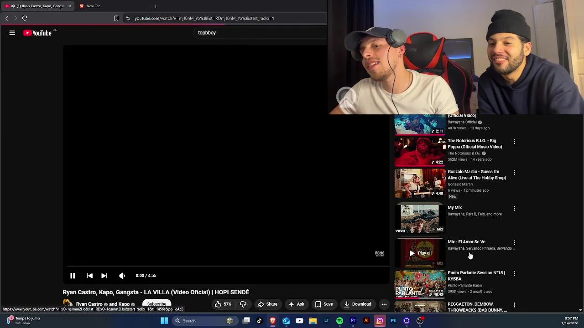Share the LA VILLA video
The width and height of the screenshot is (584, 328).
pyautogui.click(x=267, y=304)
